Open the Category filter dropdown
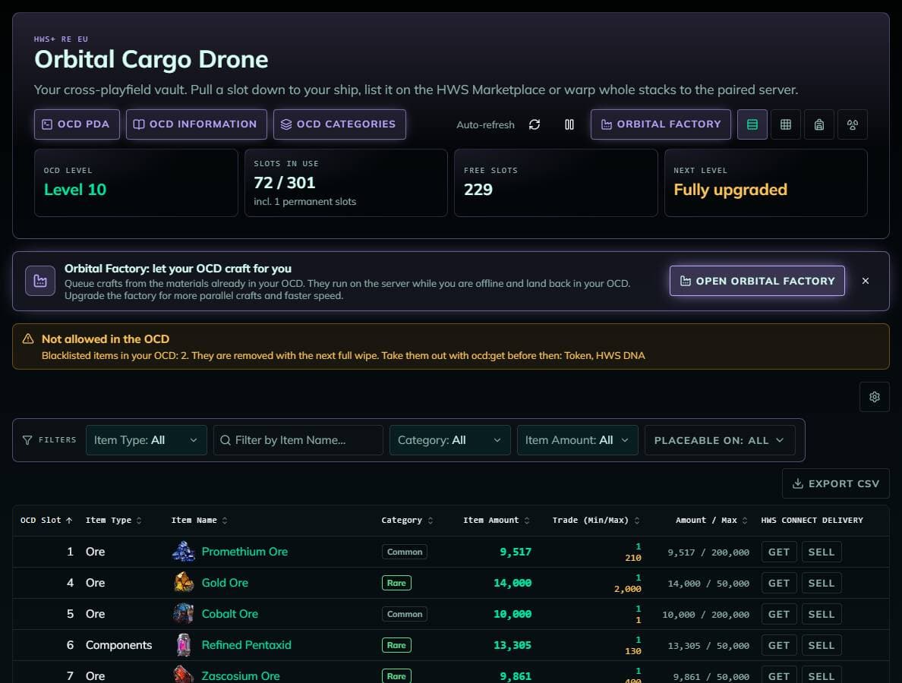This screenshot has width=902, height=683. point(449,440)
